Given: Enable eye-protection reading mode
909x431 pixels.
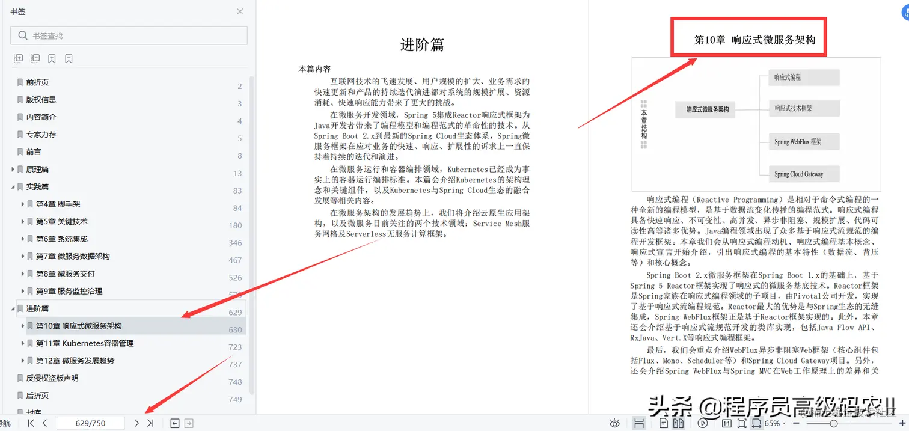Looking at the screenshot, I should point(615,423).
